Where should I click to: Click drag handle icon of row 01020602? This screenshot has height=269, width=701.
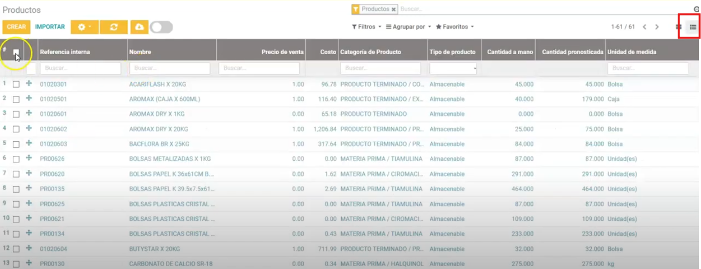[29, 128]
